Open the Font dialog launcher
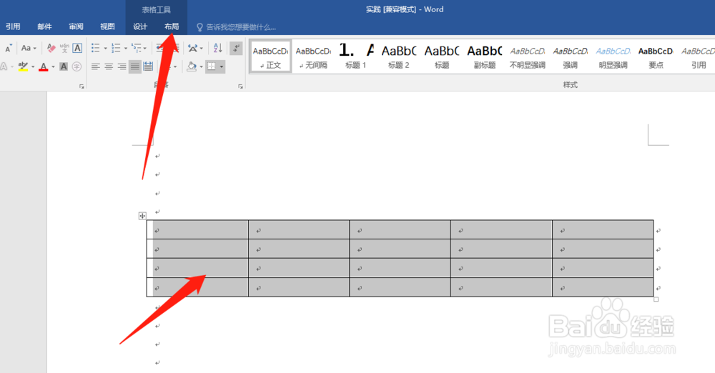The image size is (715, 373). click(x=82, y=86)
